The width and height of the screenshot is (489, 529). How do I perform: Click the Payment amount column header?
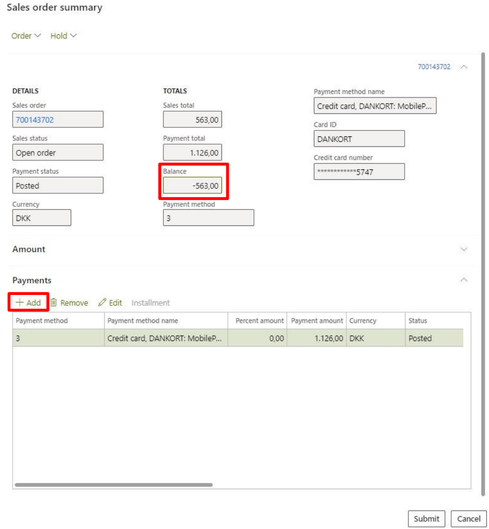[x=317, y=321]
